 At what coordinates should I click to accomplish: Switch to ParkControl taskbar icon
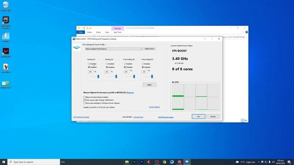point(187,162)
